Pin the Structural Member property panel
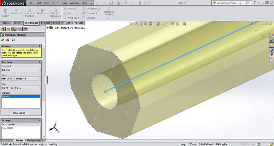The width and height of the screenshot is (274, 146). [13, 40]
